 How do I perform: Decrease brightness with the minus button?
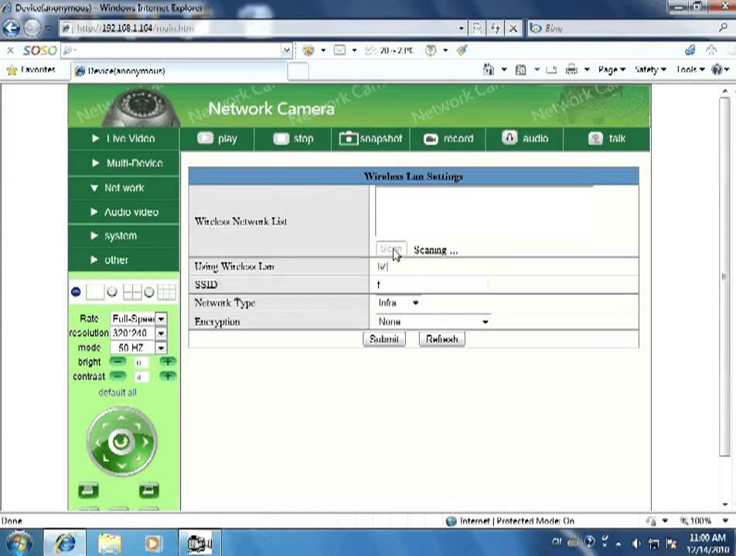(118, 361)
